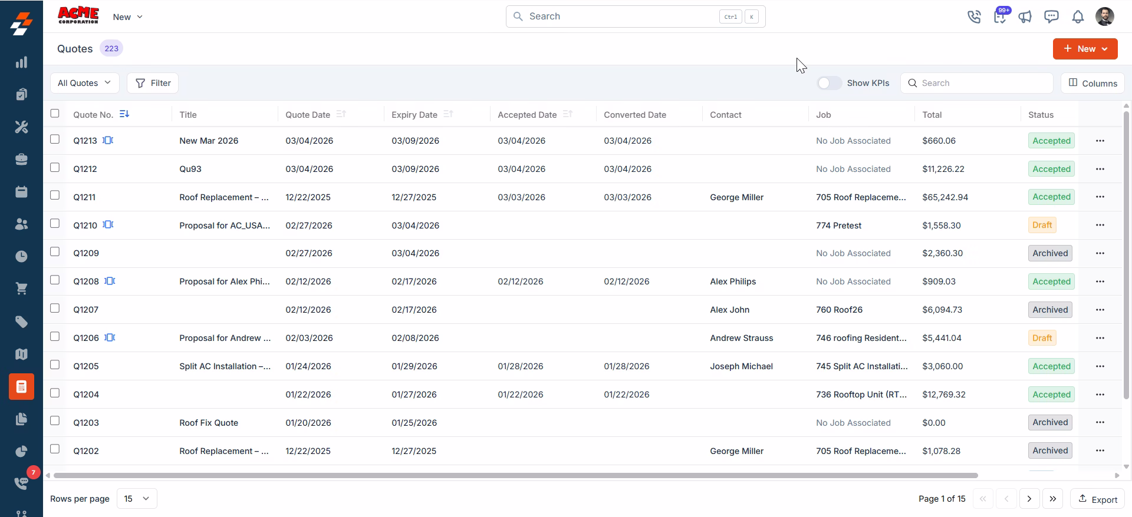Open the map sidebar icon

[x=21, y=354]
